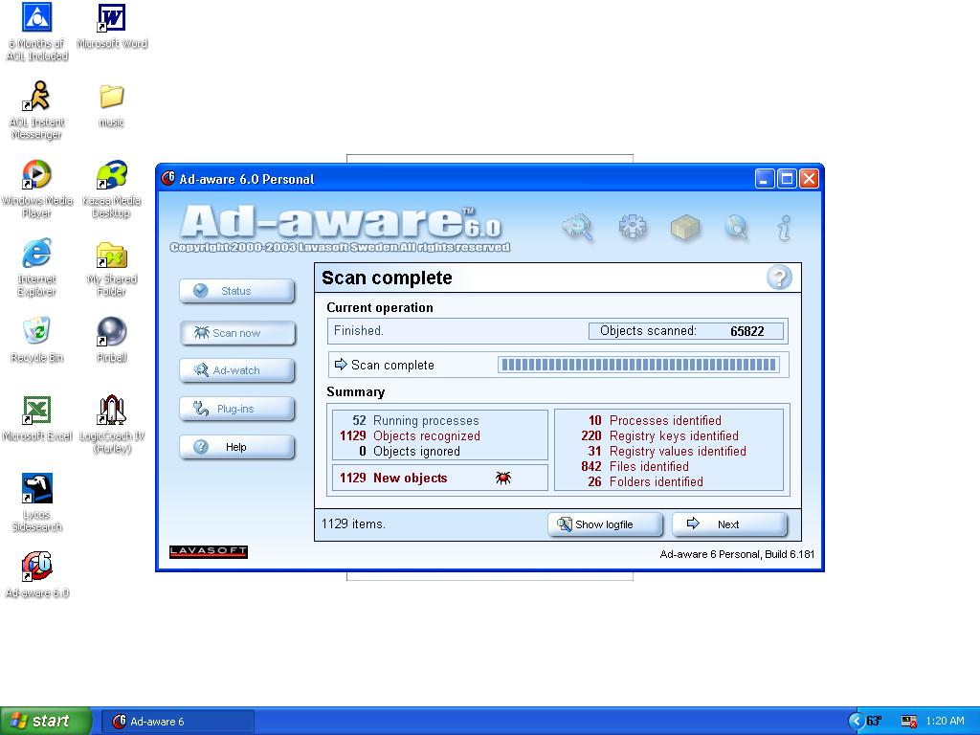
Task: Select My Shared Folder icon
Action: pos(111,268)
